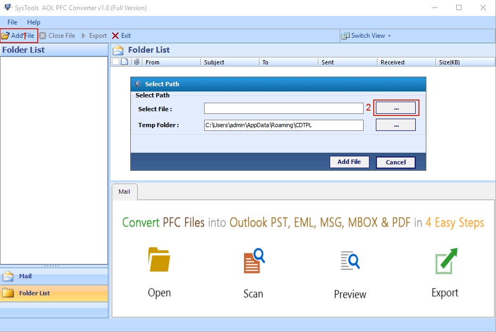Click Add File in the dialog
Screen dimensions: 496x332
(x=349, y=162)
